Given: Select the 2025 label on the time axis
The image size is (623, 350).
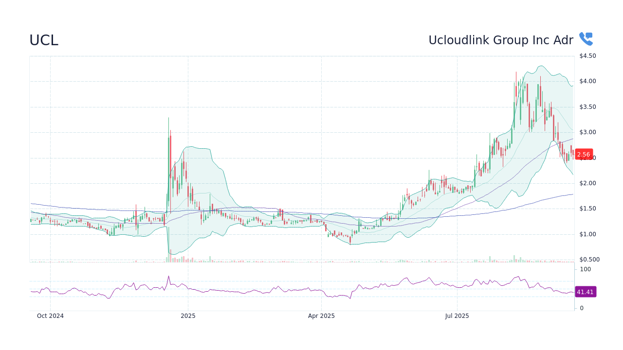Looking at the screenshot, I should [188, 315].
